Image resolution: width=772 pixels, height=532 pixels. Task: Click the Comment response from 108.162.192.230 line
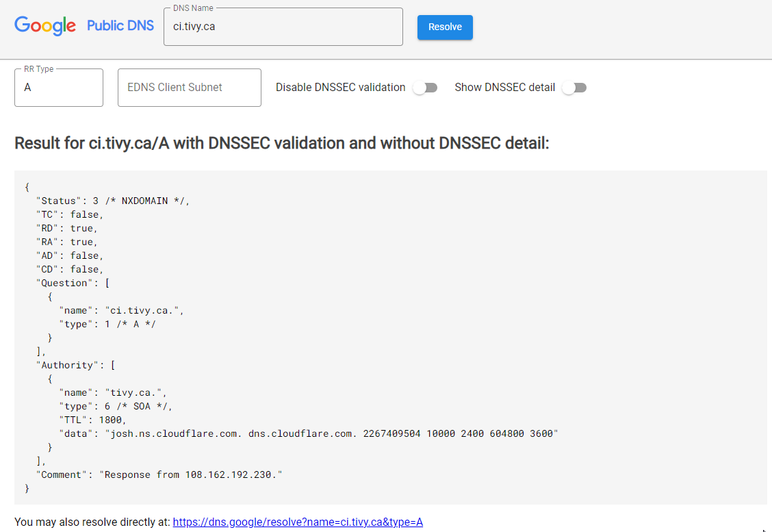click(159, 475)
